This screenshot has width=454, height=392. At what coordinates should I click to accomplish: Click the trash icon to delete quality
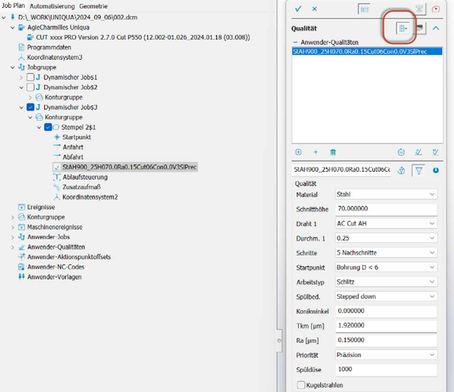333,152
